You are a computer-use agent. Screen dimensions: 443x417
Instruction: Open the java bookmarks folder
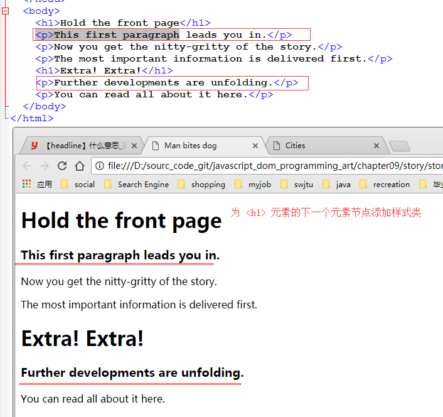click(336, 185)
